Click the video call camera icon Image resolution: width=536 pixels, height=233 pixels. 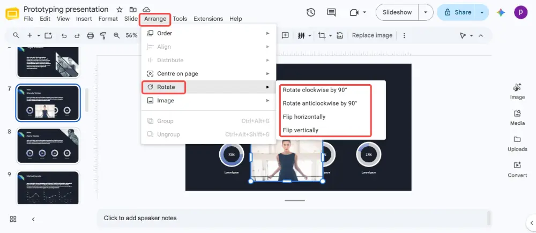coord(354,12)
